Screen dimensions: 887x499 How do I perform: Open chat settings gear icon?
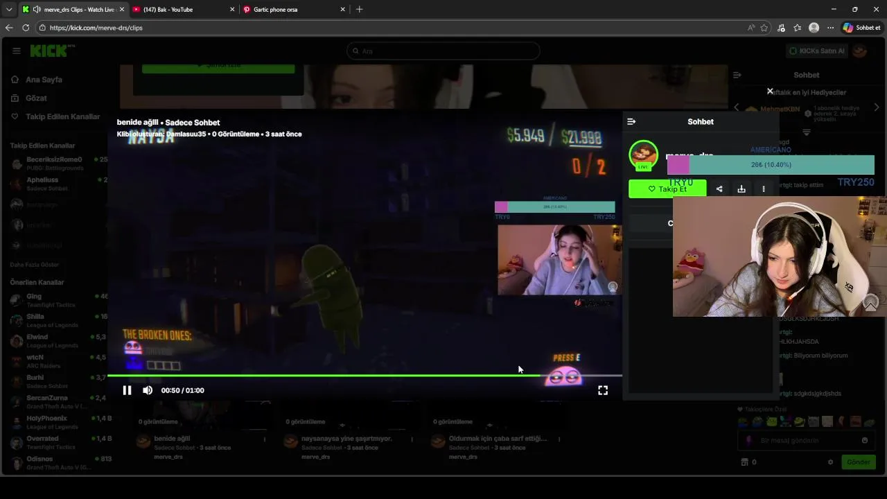tap(830, 462)
